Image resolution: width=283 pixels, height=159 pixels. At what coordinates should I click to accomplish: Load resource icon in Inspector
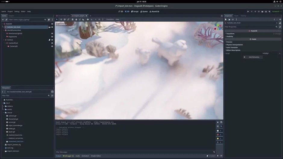[229, 20]
